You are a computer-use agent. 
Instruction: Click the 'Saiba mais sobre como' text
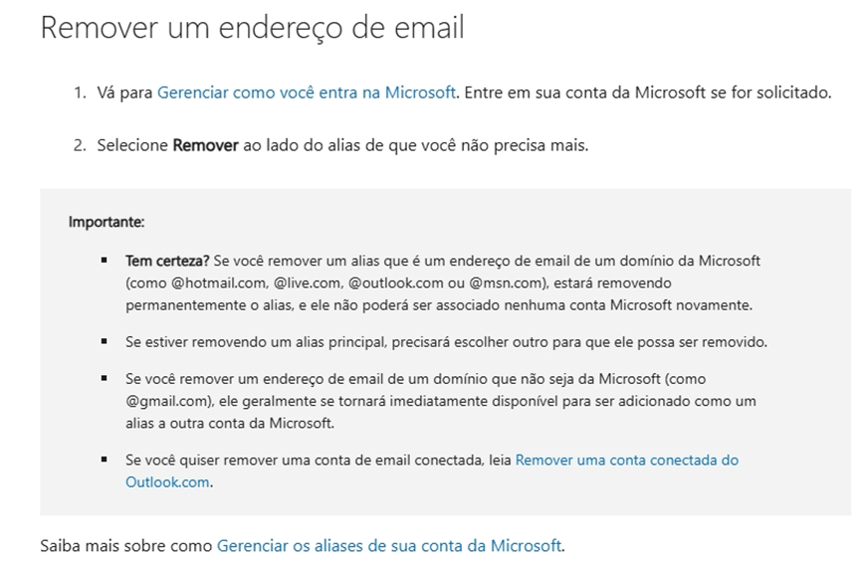(126, 545)
